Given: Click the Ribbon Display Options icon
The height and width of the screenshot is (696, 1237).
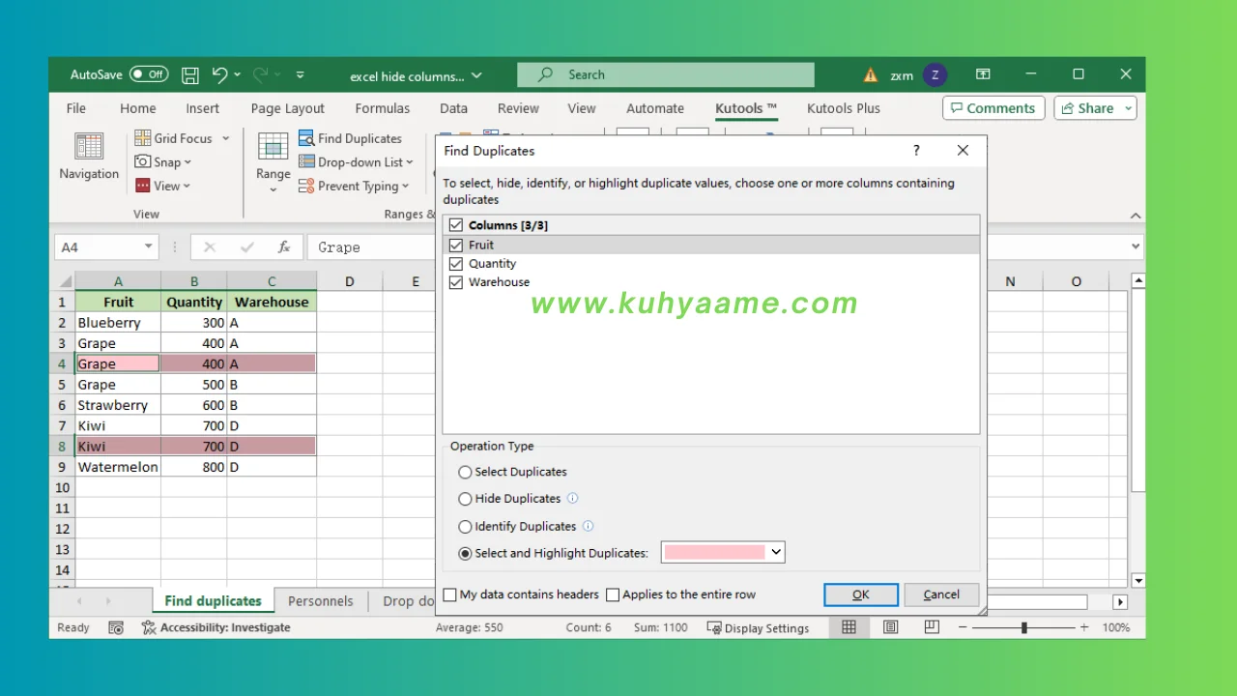Looking at the screenshot, I should pyautogui.click(x=983, y=74).
